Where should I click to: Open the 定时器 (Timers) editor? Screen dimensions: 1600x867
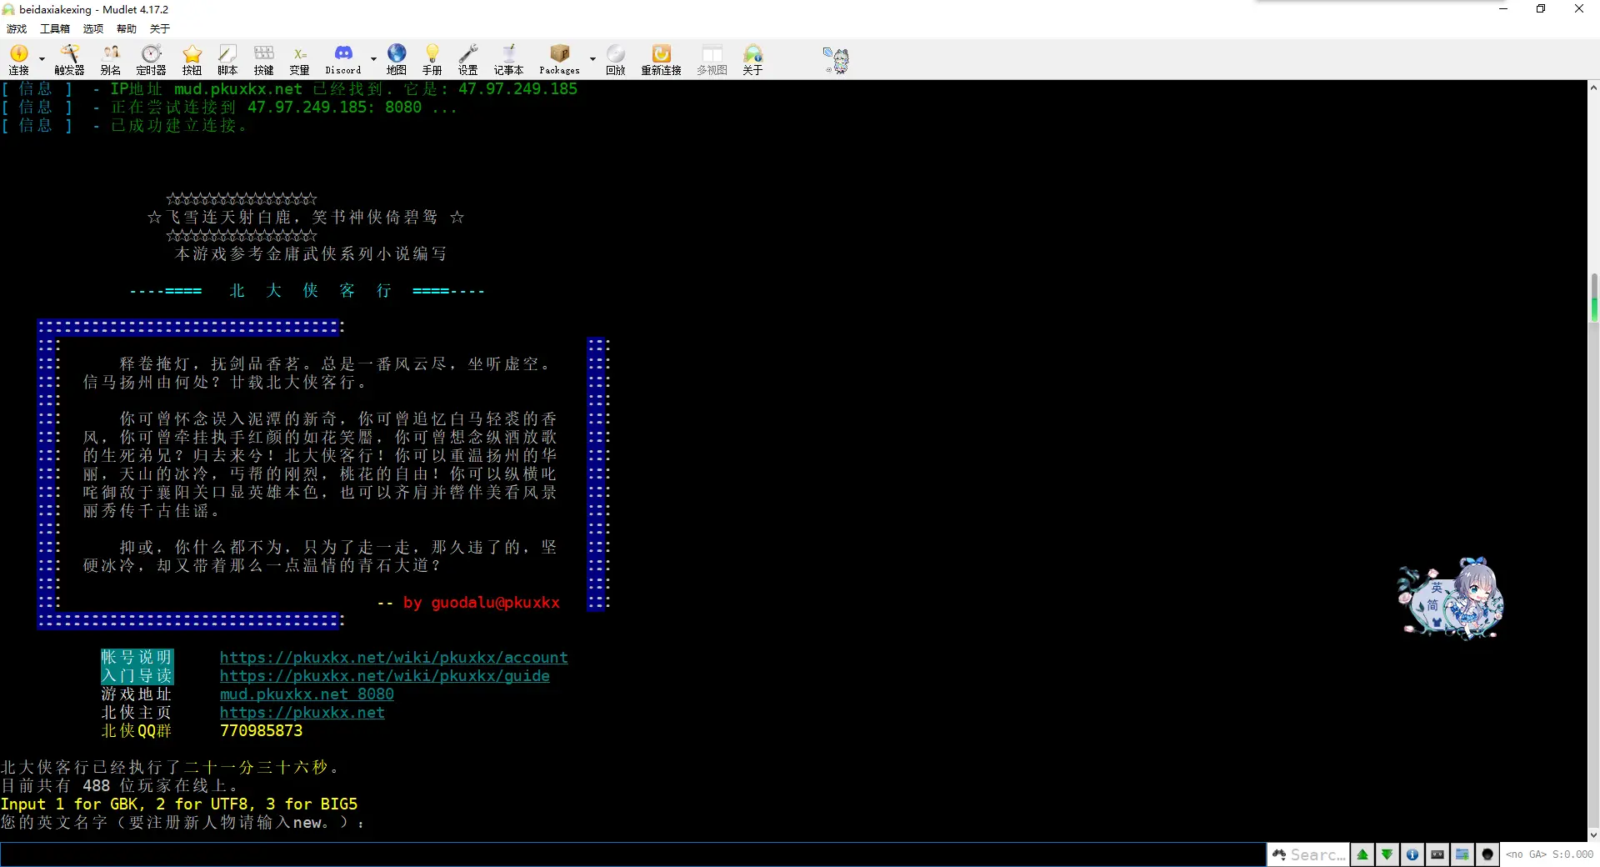point(151,60)
